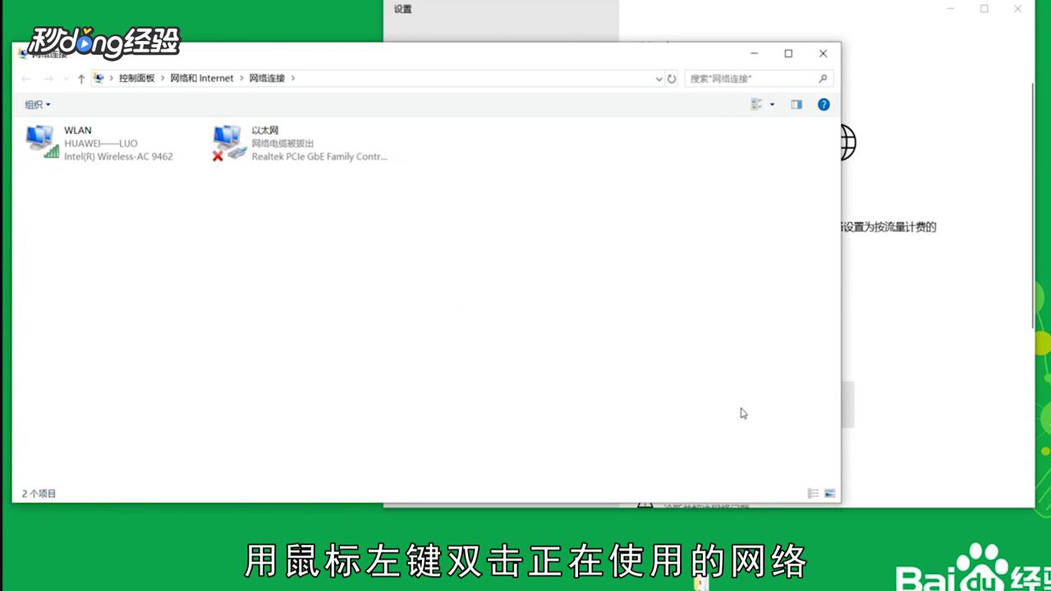Maximize the 网络连接 window
This screenshot has width=1051, height=591.
(788, 53)
